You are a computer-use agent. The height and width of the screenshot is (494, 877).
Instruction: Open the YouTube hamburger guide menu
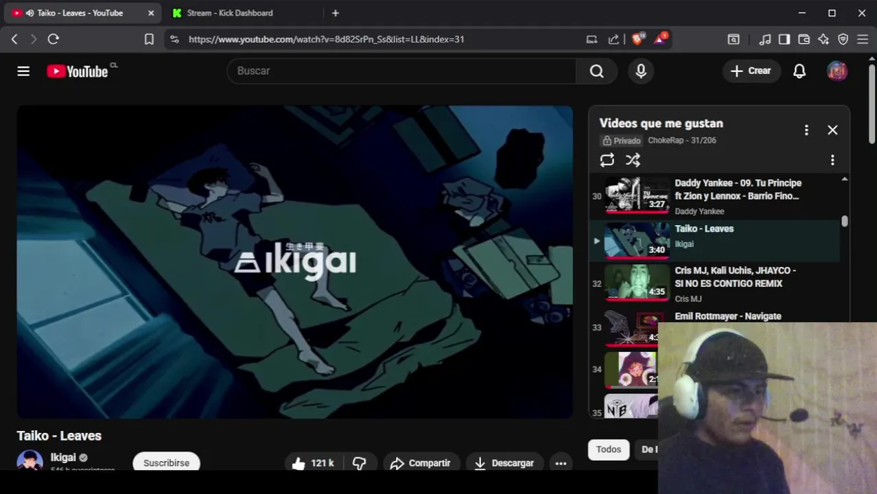[x=23, y=71]
